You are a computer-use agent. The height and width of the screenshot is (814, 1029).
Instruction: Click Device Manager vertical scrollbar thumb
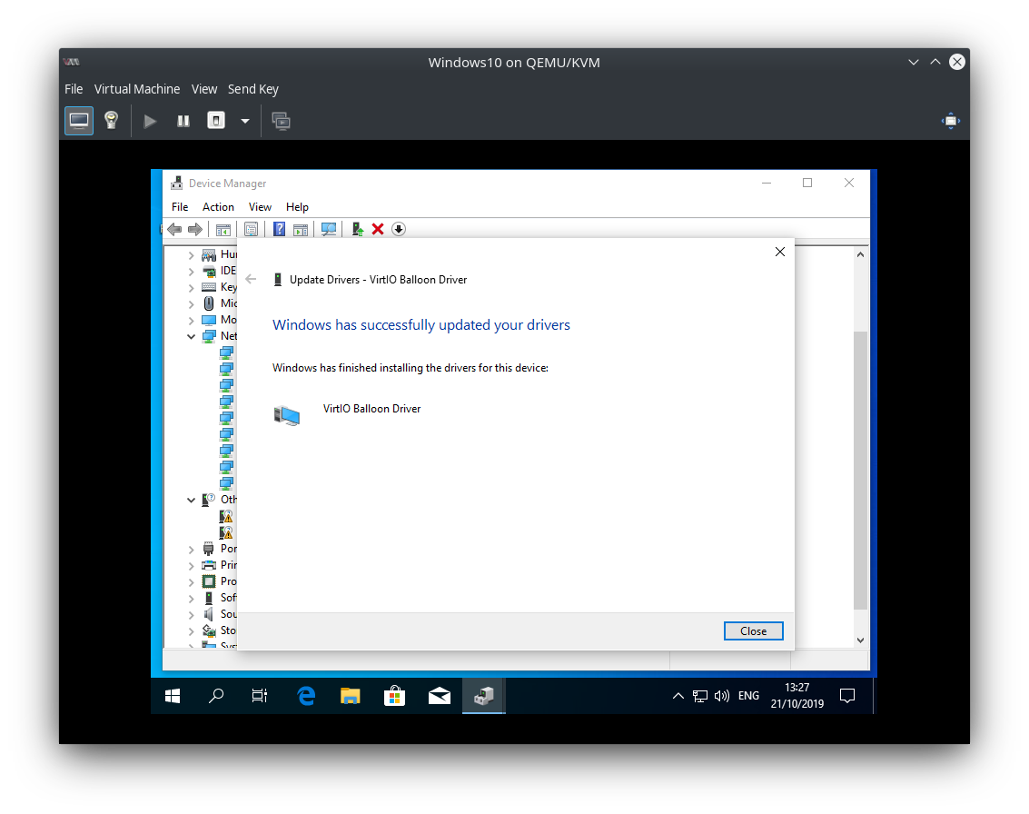point(860,470)
